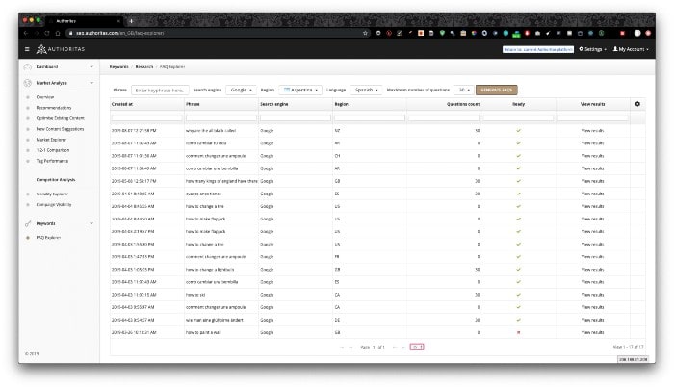The image size is (674, 388).
Task: Open the Region Argentina dropdown
Action: pos(300,90)
